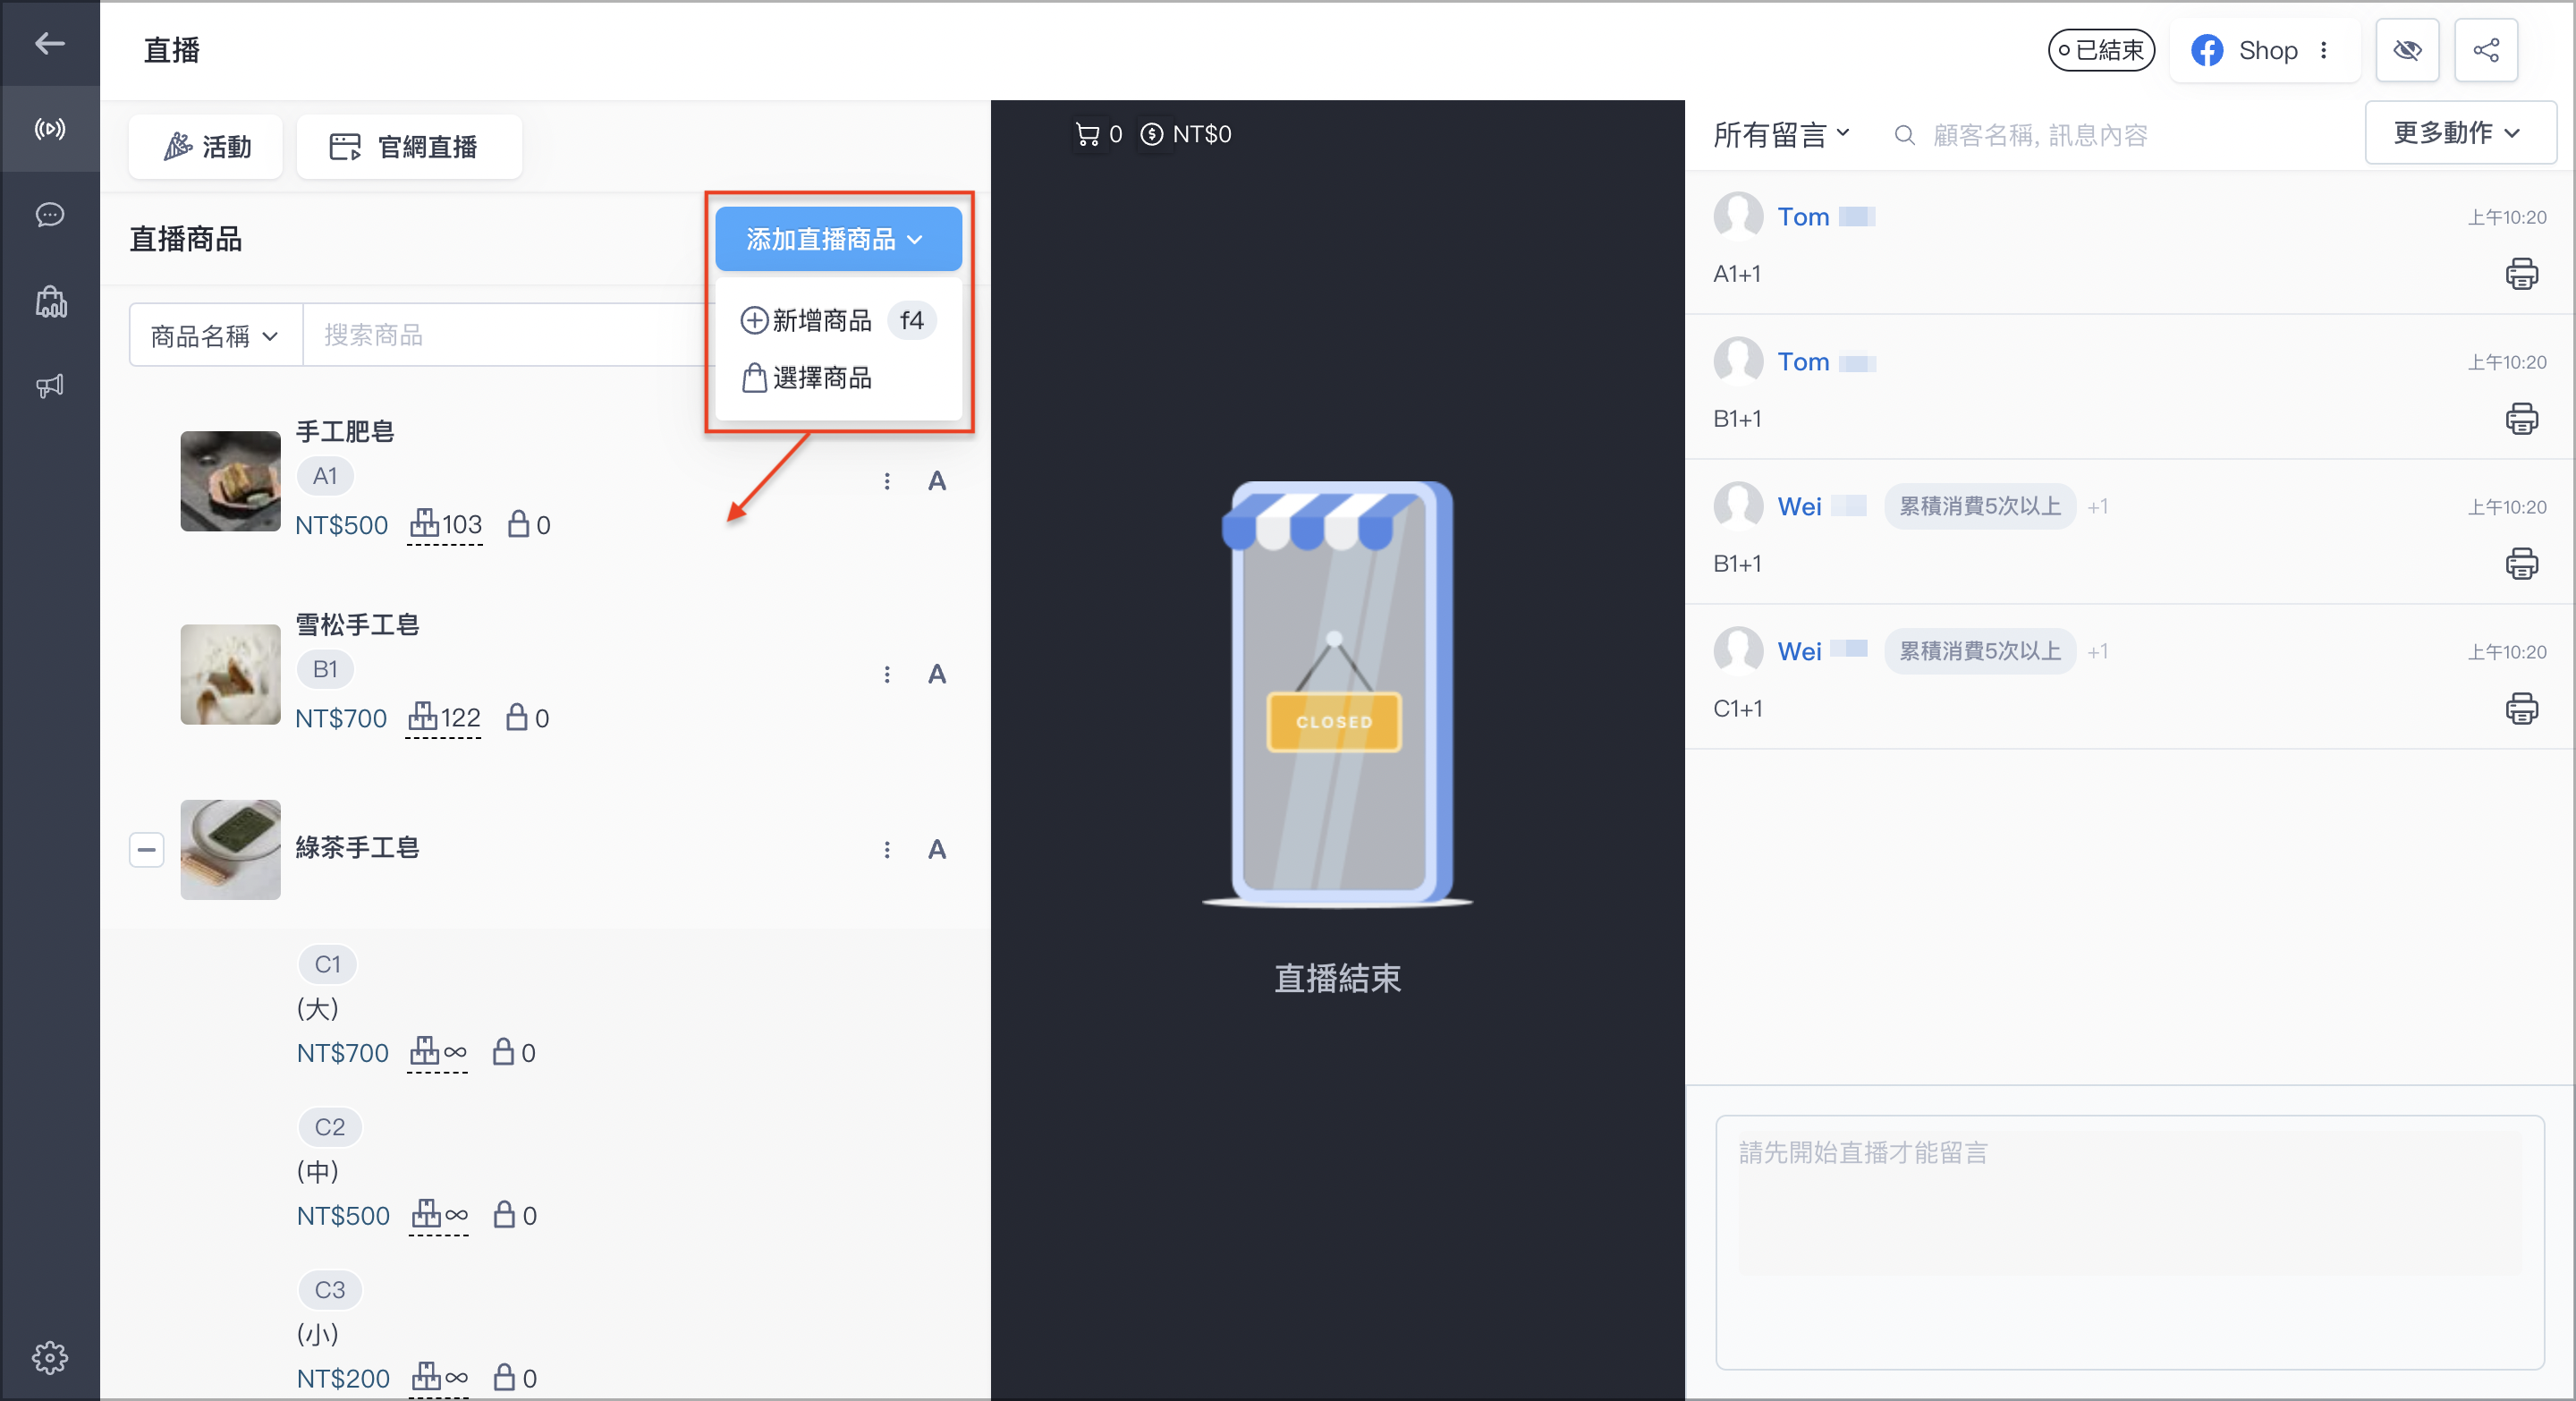
Task: Click stock quantity 122 for 雪松手工皂
Action: pyautogui.click(x=443, y=718)
